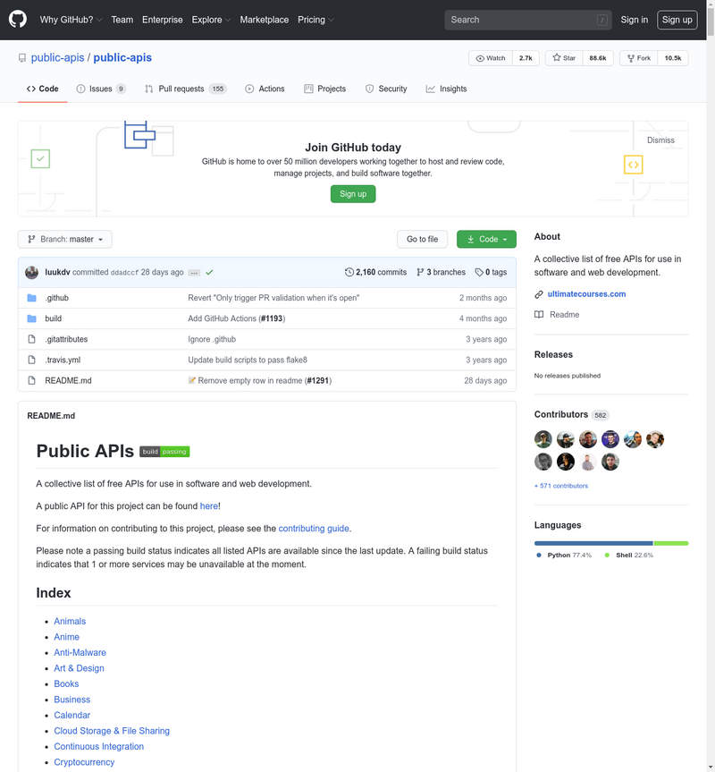Click the Readme book icon

[539, 315]
